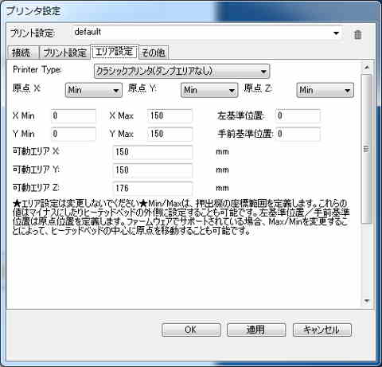
Task: Click the Y Min input field
Action: click(73, 134)
